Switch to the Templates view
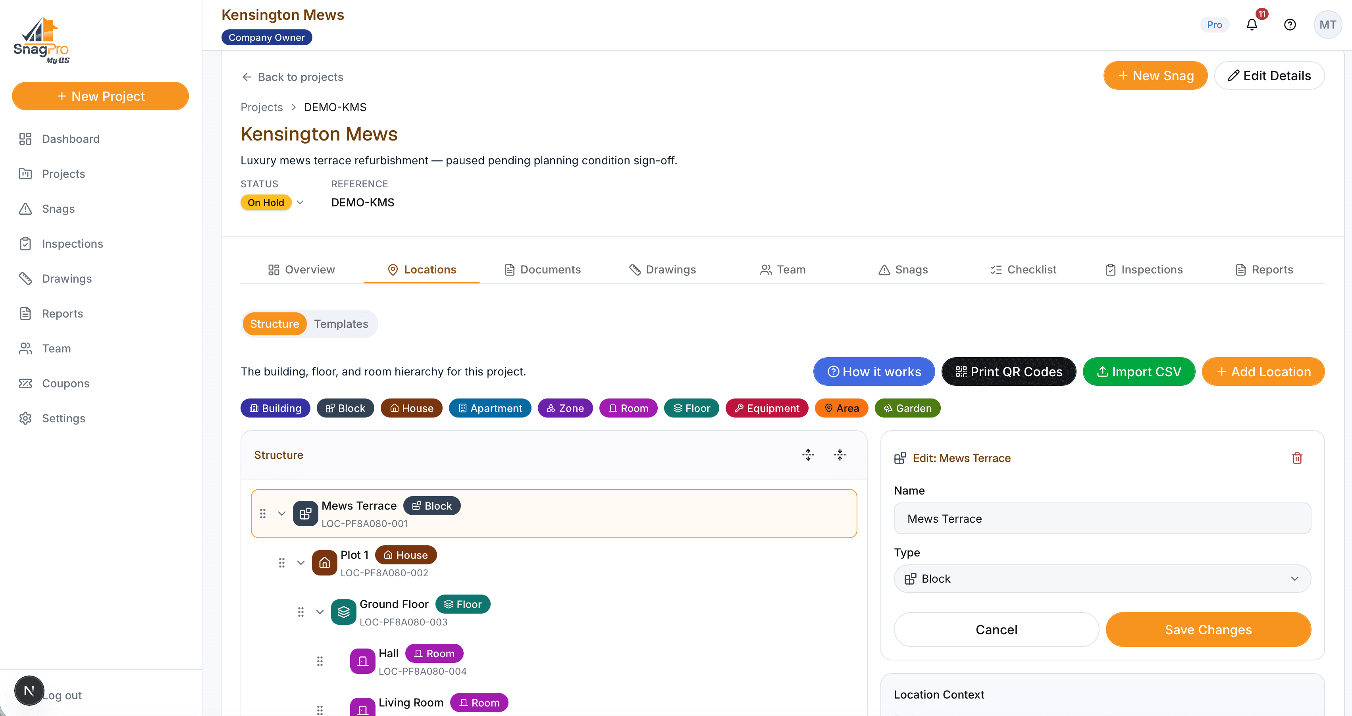 point(341,324)
